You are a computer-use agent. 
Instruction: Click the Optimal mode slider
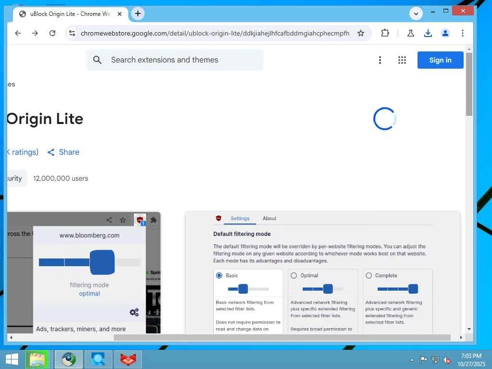pos(322,289)
